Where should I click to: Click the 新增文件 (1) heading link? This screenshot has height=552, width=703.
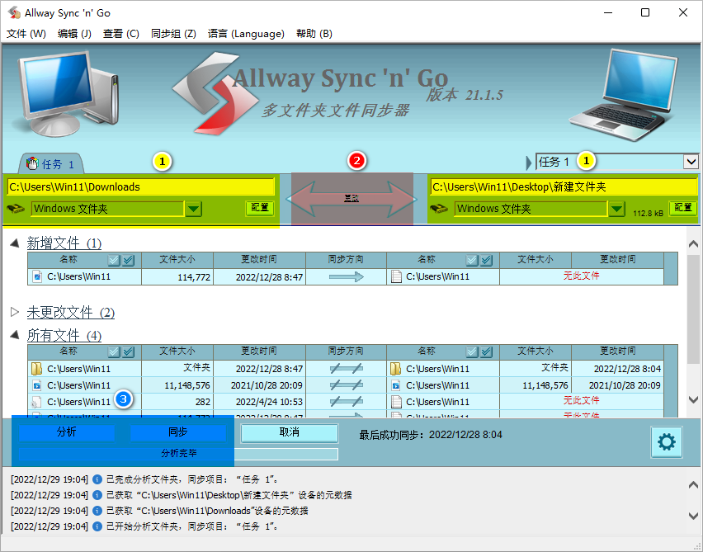[x=64, y=243]
